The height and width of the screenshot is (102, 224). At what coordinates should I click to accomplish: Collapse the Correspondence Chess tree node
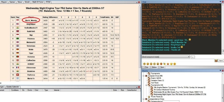pyautogui.click(x=144, y=99)
